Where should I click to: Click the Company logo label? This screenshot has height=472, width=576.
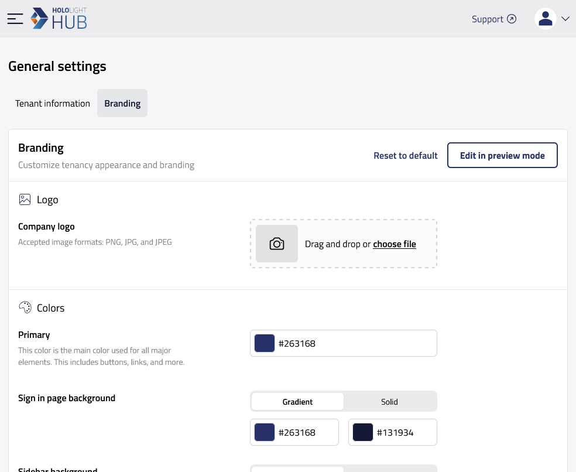[x=46, y=227]
